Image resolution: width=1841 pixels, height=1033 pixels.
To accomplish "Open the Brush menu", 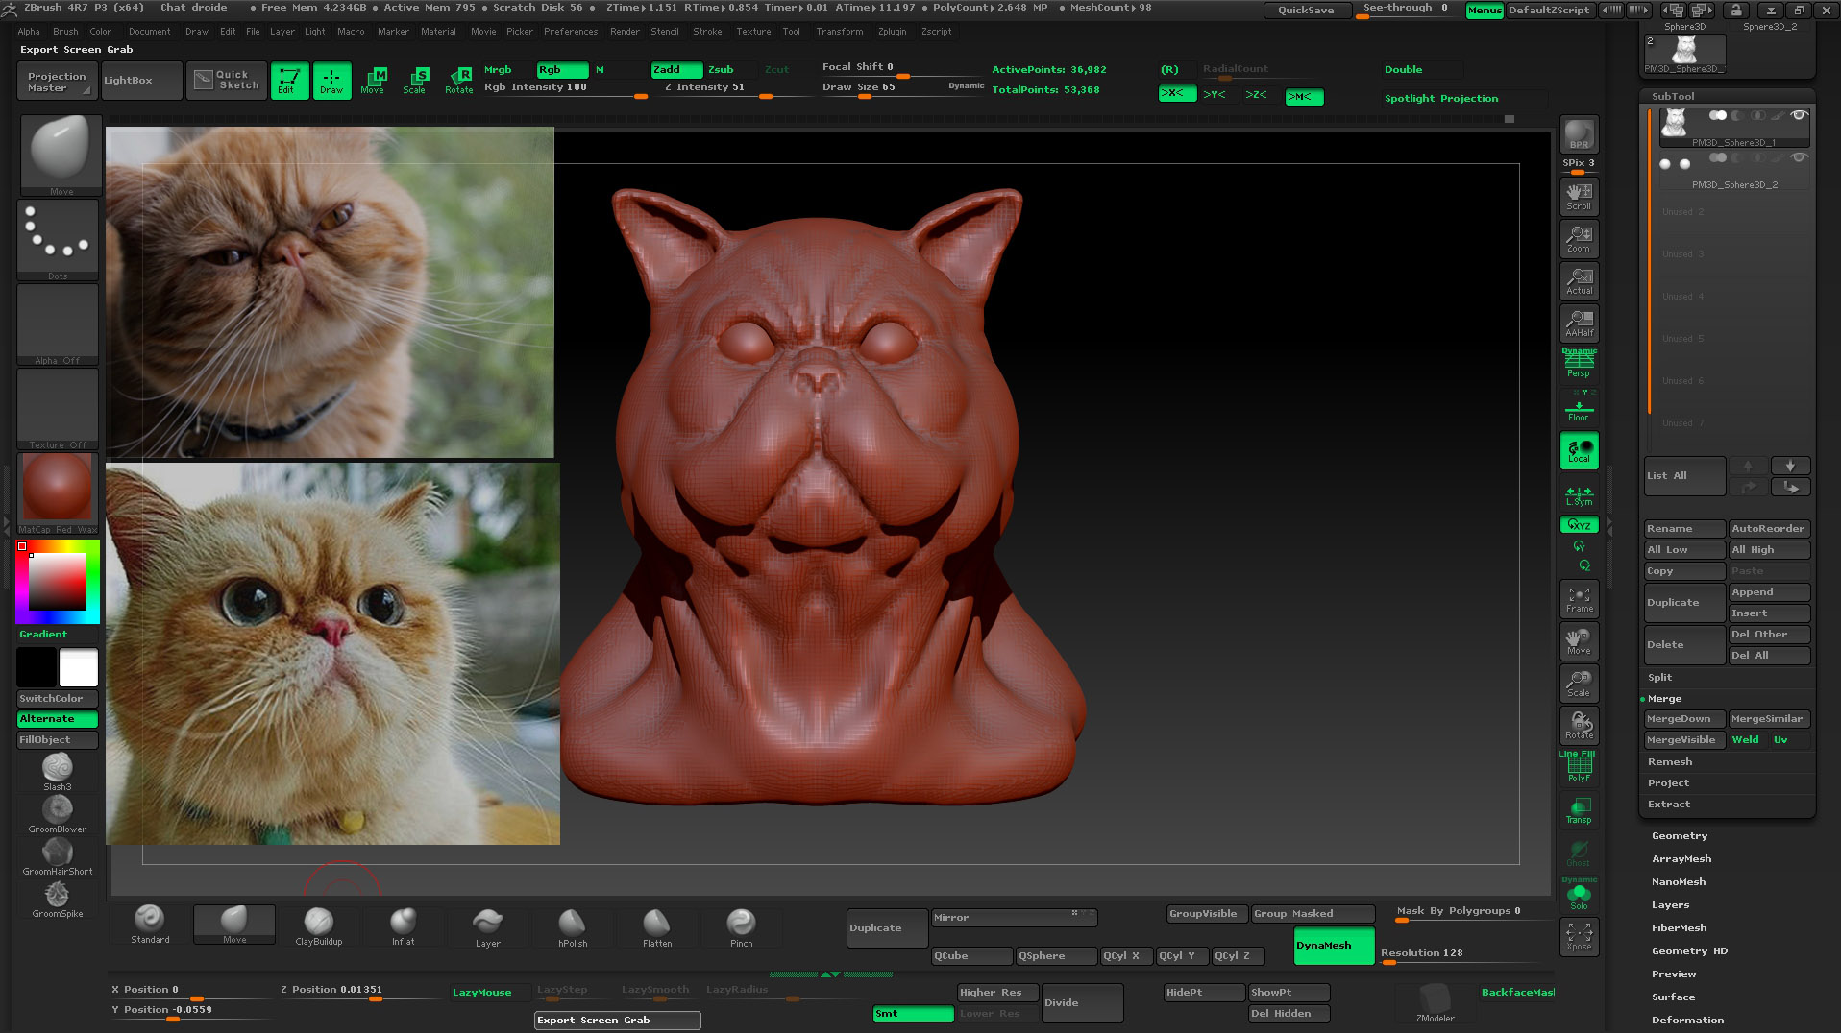I will click(65, 32).
